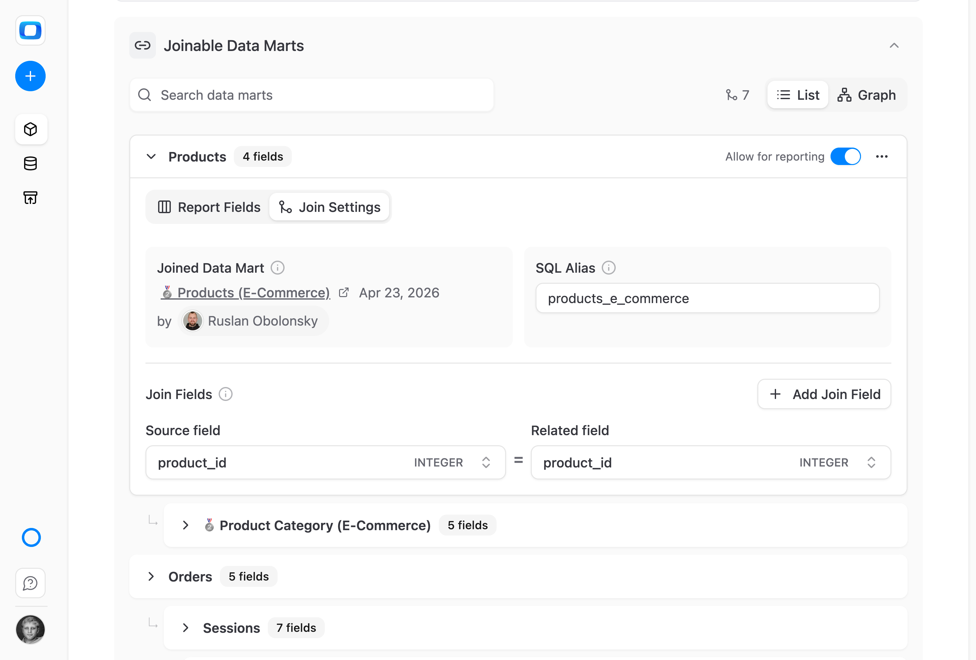Click the blue plus create button
This screenshot has width=976, height=660.
(30, 76)
